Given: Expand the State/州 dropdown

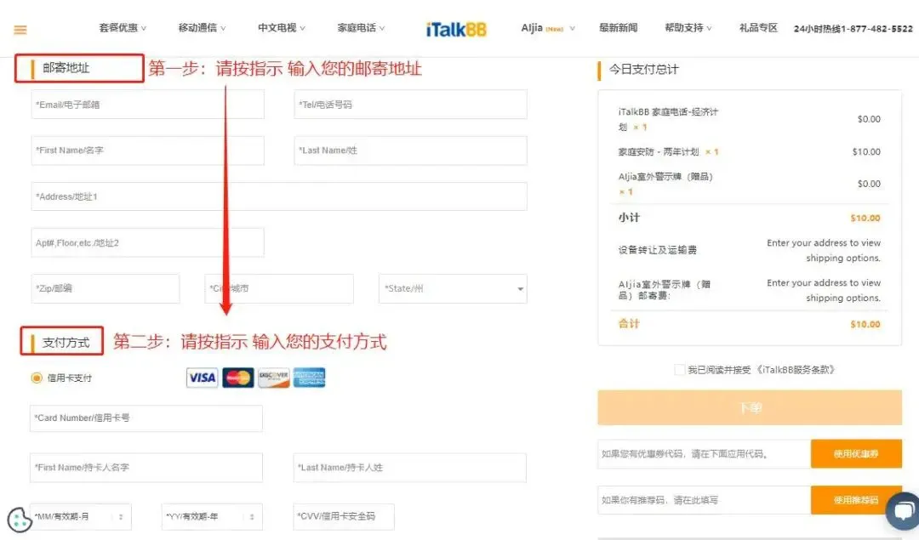Looking at the screenshot, I should [453, 289].
